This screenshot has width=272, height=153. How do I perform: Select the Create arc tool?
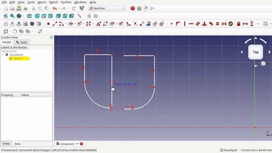(61, 24)
